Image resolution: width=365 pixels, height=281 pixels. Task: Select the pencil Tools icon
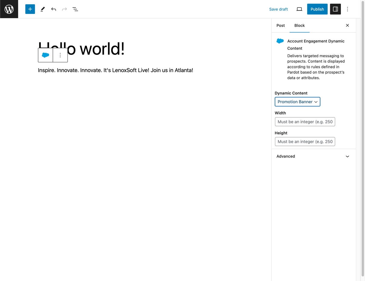[43, 9]
